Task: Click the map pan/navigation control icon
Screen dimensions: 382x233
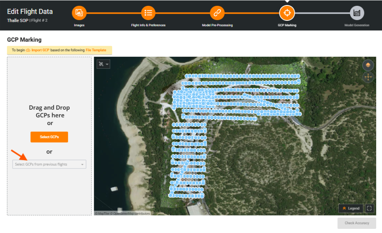Action: [368, 77]
